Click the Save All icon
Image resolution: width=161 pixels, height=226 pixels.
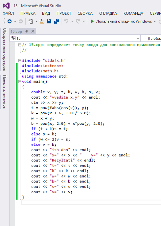click(x=57, y=21)
